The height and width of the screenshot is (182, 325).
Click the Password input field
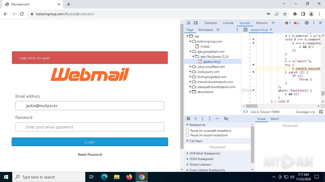pyautogui.click(x=90, y=127)
